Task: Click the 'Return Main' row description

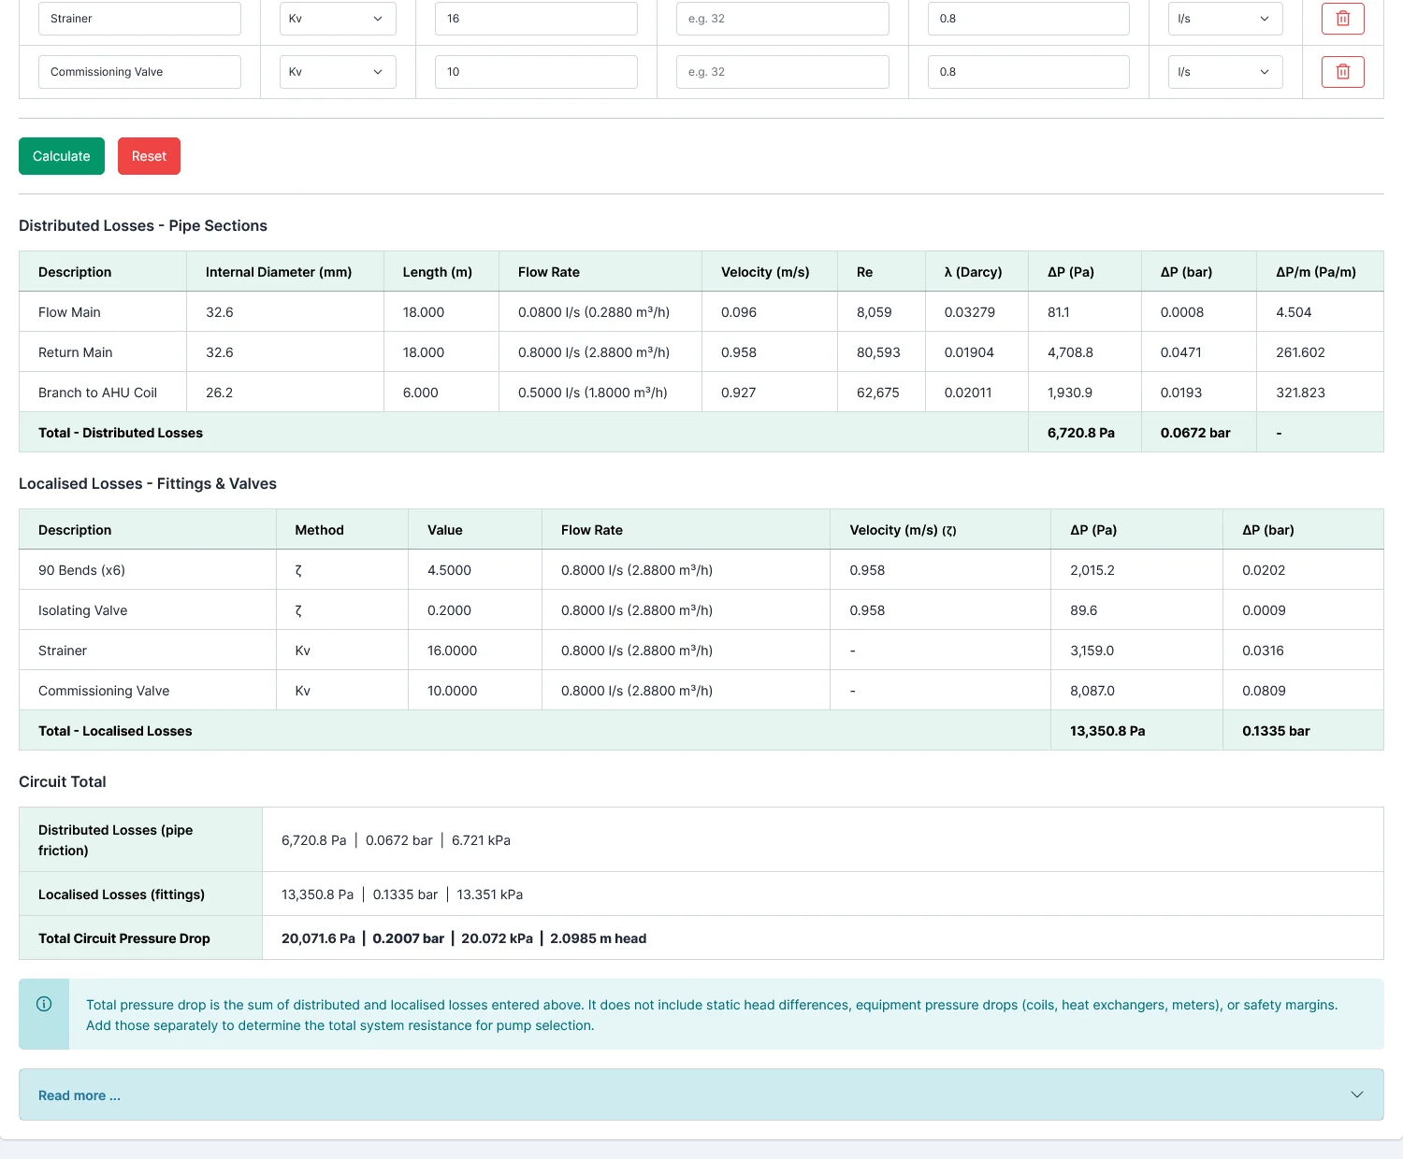Action: point(75,352)
